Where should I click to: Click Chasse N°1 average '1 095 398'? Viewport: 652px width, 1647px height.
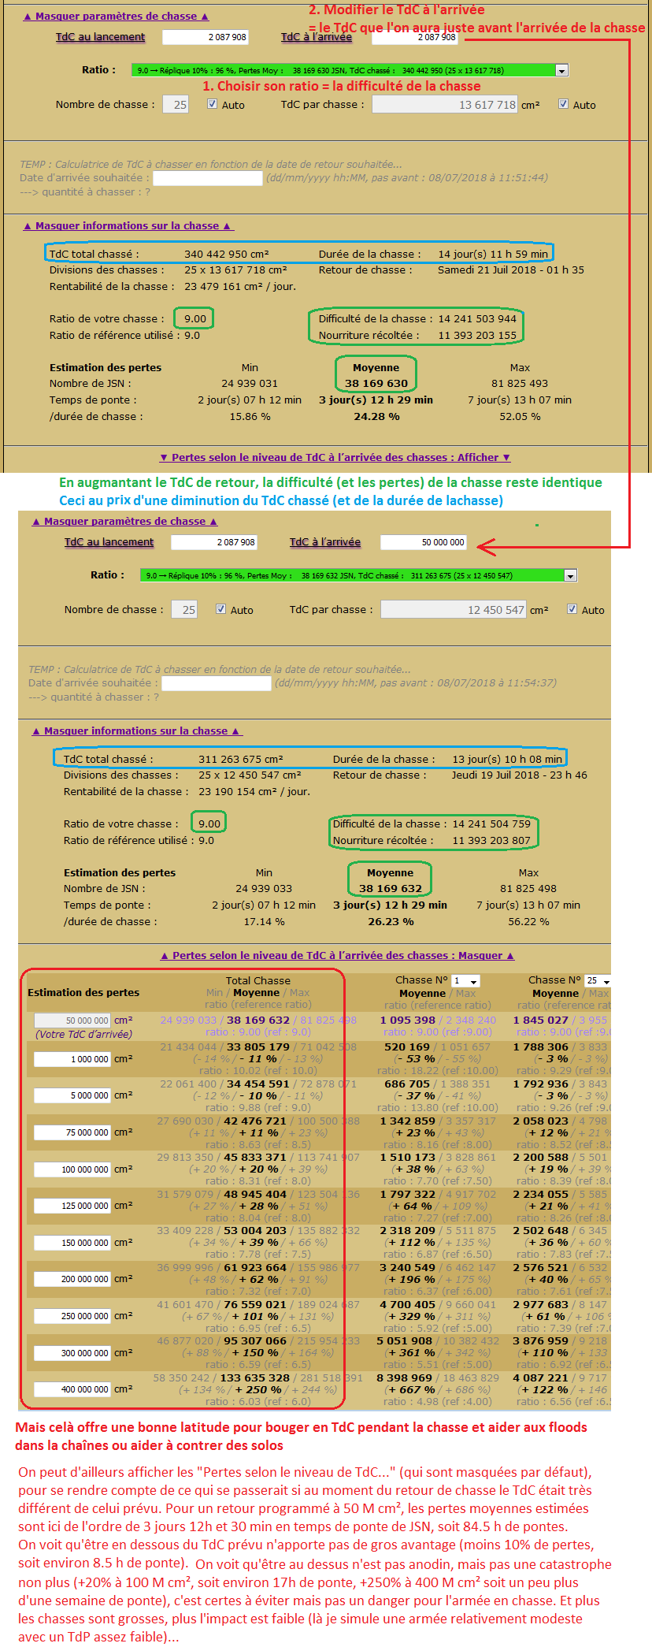pos(408,1020)
